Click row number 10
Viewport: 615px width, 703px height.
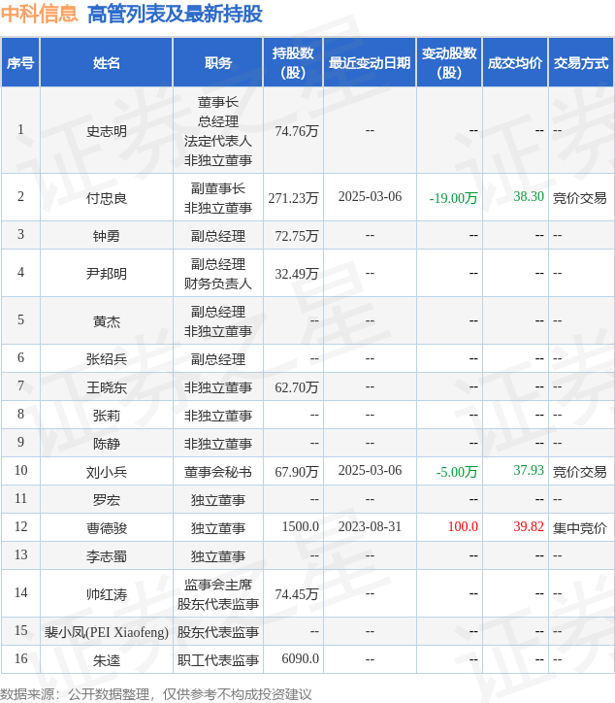pyautogui.click(x=20, y=470)
